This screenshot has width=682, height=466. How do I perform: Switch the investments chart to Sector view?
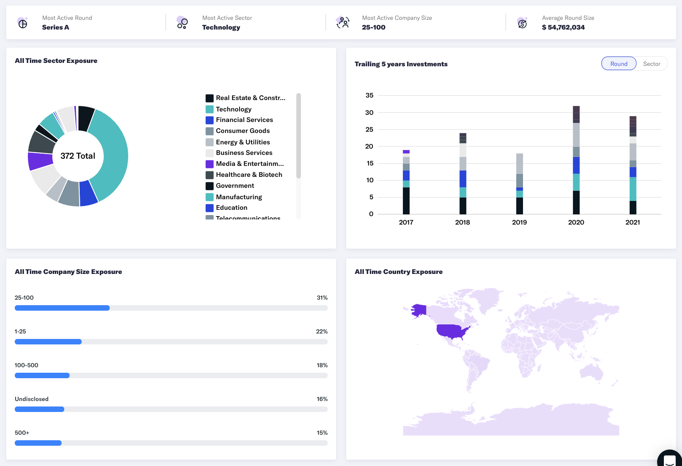tap(651, 64)
